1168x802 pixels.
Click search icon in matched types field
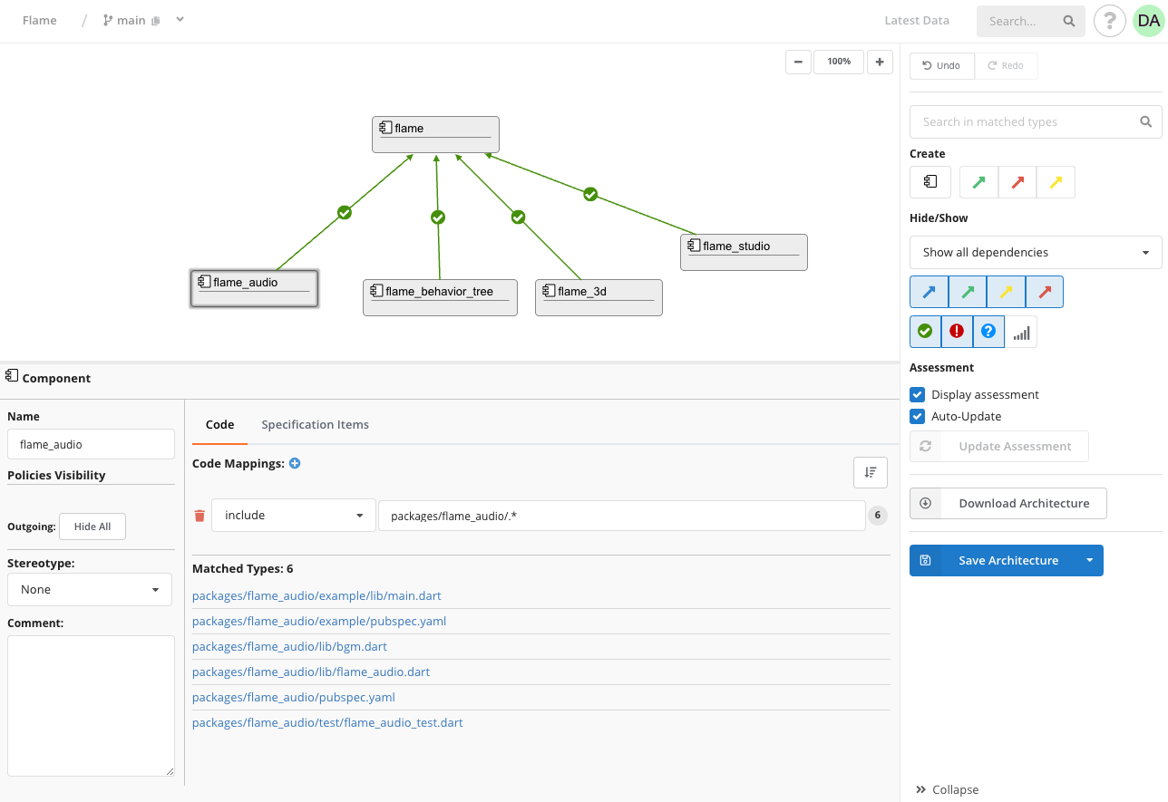click(x=1146, y=121)
